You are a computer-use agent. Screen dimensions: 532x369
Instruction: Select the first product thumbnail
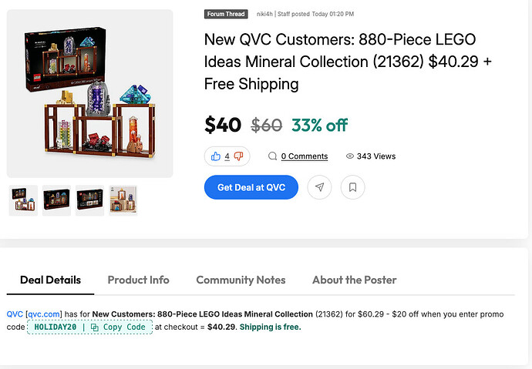23,200
